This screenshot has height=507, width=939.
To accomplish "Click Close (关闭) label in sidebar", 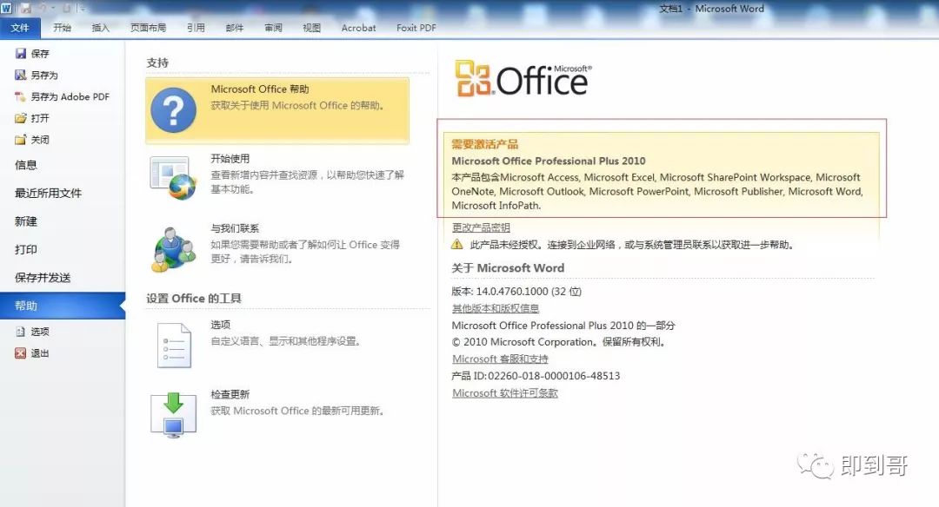I will (x=40, y=139).
